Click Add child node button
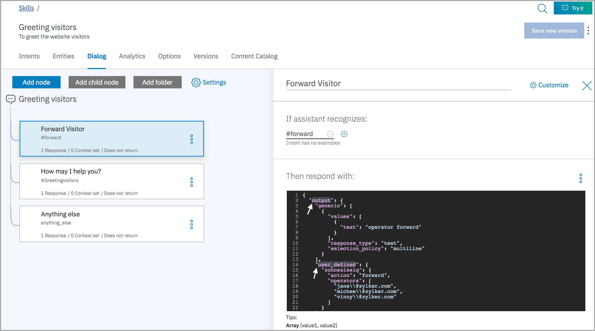 (x=97, y=82)
